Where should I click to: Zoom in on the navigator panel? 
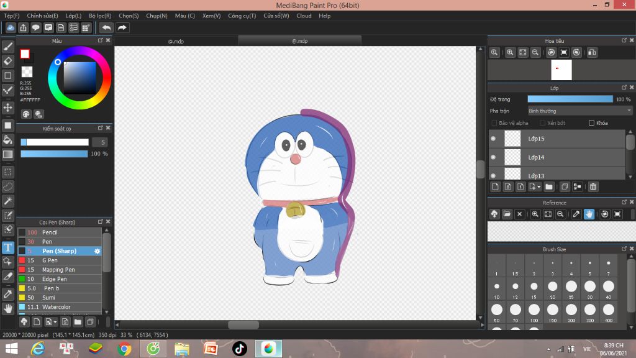pos(510,52)
